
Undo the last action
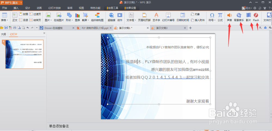coord(27,28)
